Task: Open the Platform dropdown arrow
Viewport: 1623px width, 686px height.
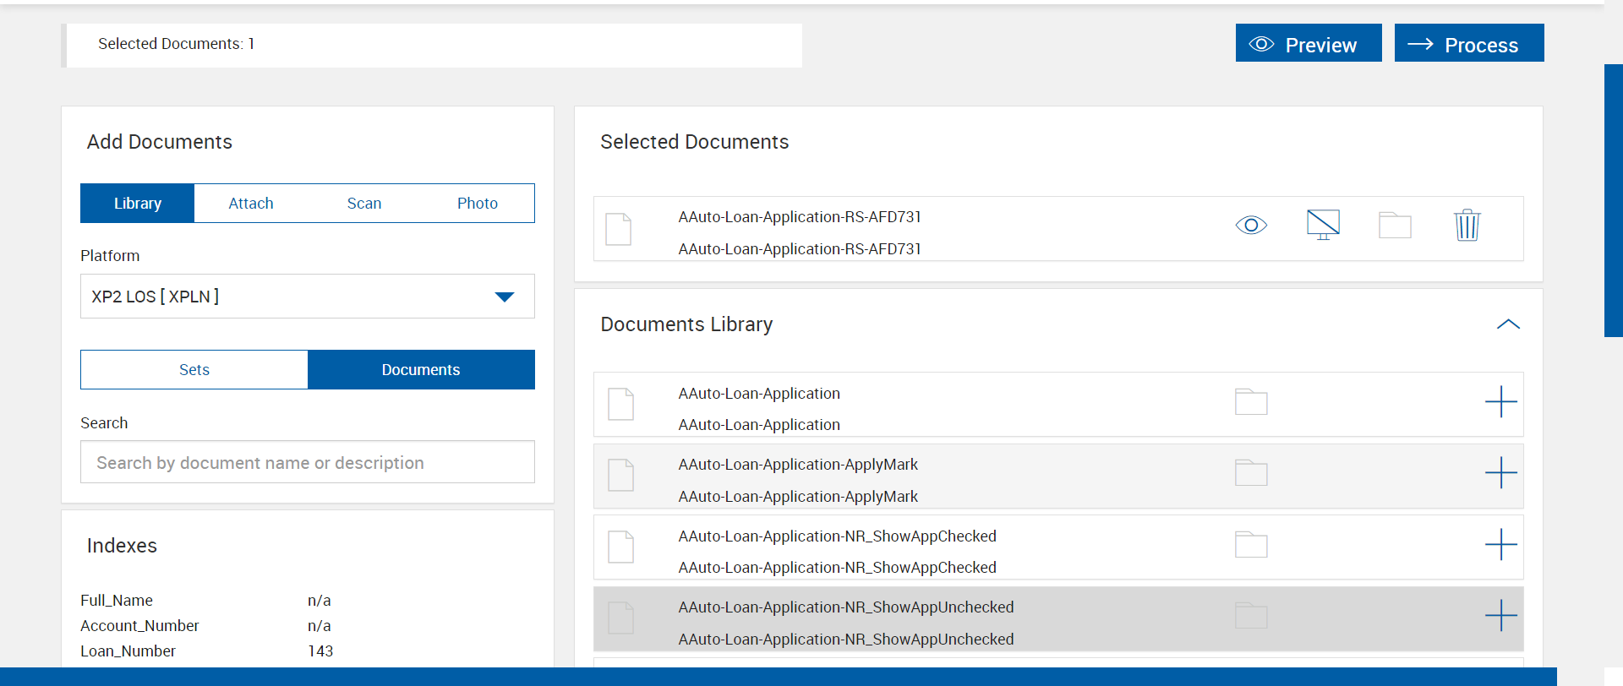Action: pos(505,297)
